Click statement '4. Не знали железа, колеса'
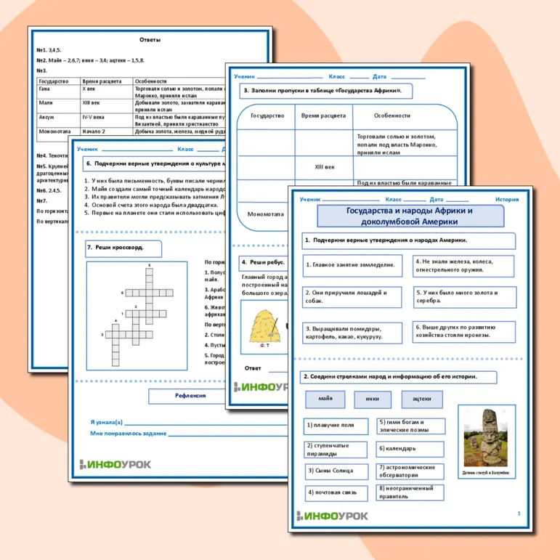 (x=463, y=266)
